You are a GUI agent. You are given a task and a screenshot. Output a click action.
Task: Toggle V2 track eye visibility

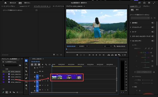click(x=42, y=71)
